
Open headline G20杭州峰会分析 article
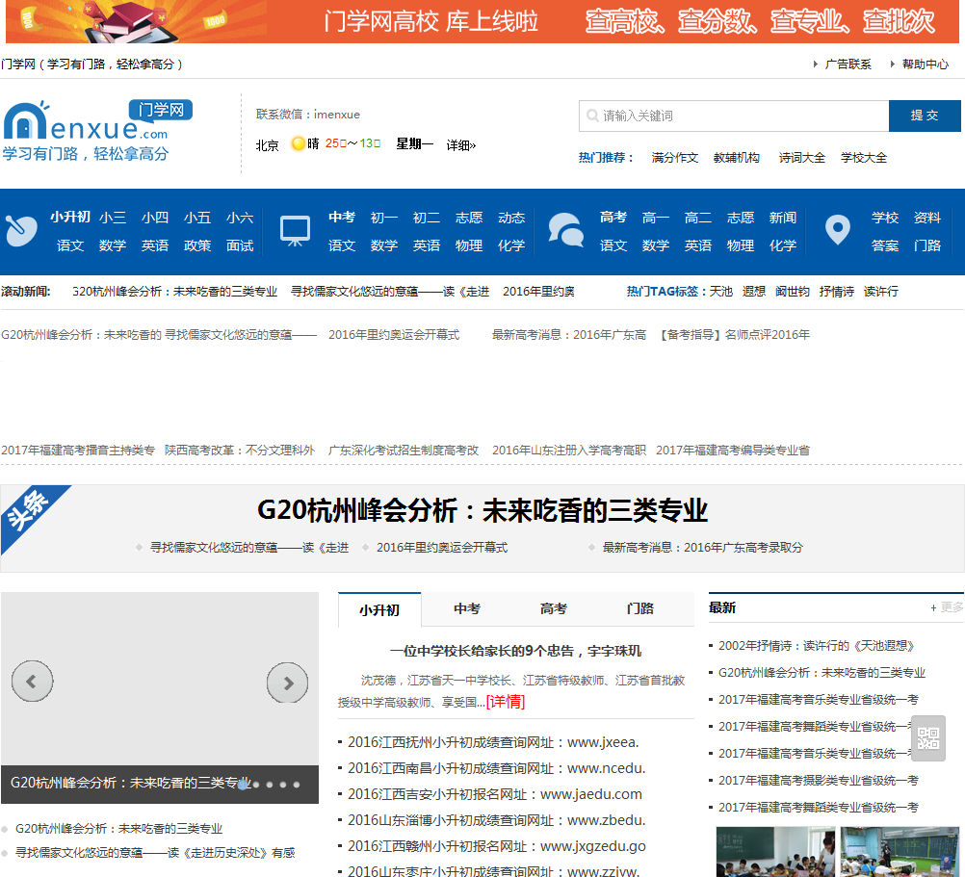tap(482, 510)
